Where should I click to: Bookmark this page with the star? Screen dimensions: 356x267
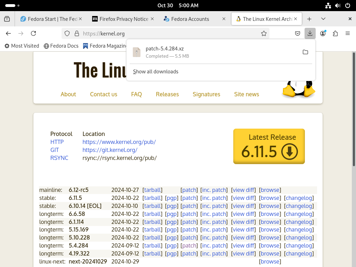coord(264,34)
